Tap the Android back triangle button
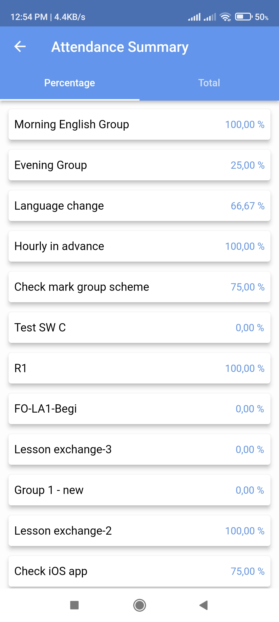The width and height of the screenshot is (279, 622). click(204, 605)
